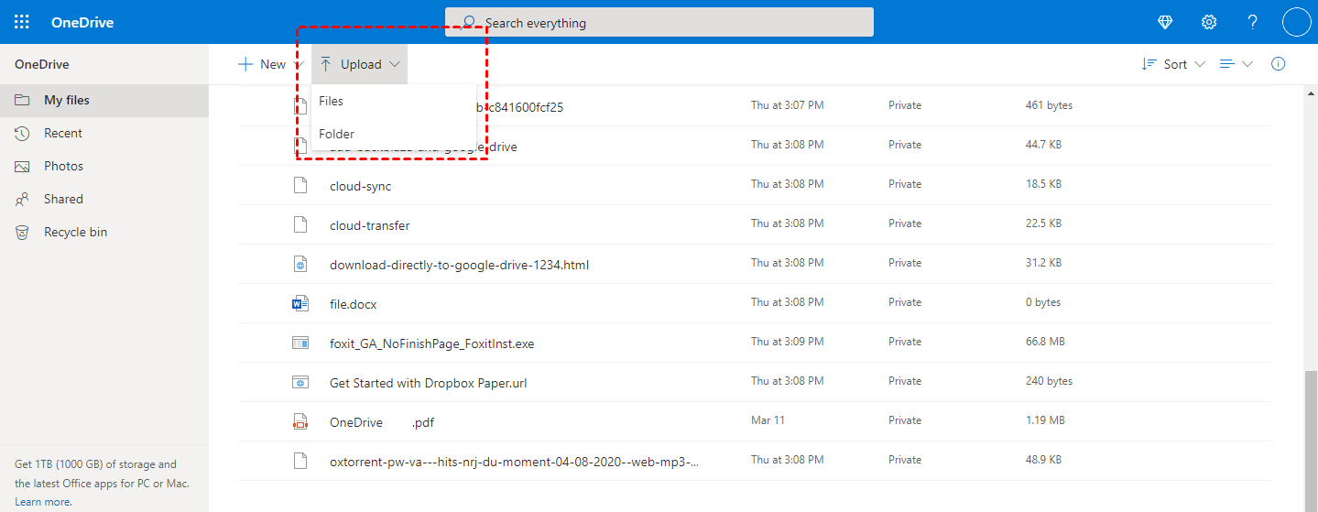Click Private sharing status of file.docx
This screenshot has width=1318, height=512.
905,302
